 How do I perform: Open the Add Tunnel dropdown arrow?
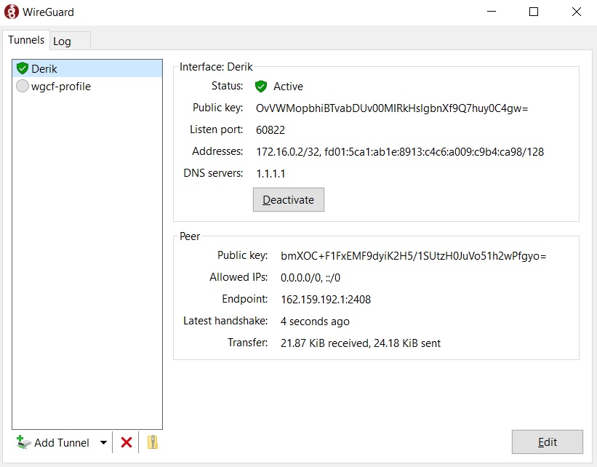point(103,442)
